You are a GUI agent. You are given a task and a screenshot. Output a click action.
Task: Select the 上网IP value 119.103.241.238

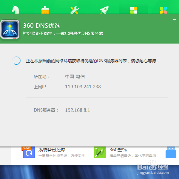click(83, 87)
